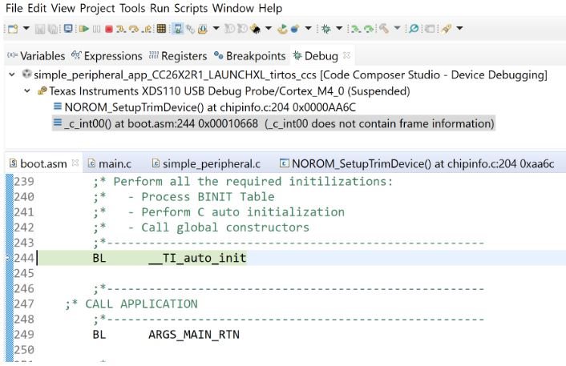Click the grid memory browser icon

point(161,29)
